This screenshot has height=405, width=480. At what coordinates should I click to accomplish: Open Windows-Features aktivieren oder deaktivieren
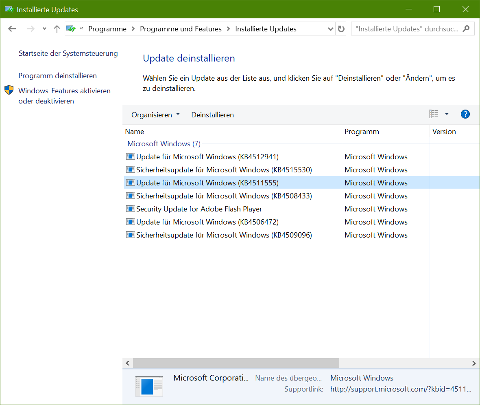pyautogui.click(x=64, y=96)
